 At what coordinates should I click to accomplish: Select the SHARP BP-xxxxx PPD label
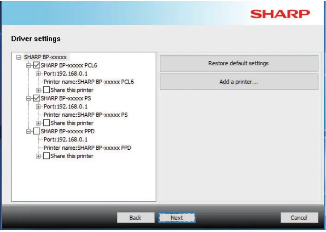[68, 131]
